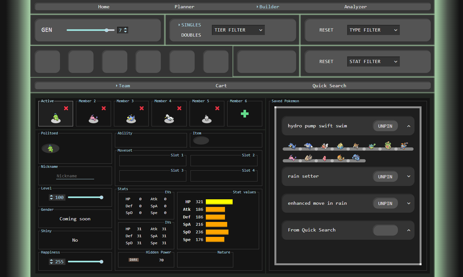The height and width of the screenshot is (277, 463).
Task: Click the Happiness slider track
Action: coord(86,262)
